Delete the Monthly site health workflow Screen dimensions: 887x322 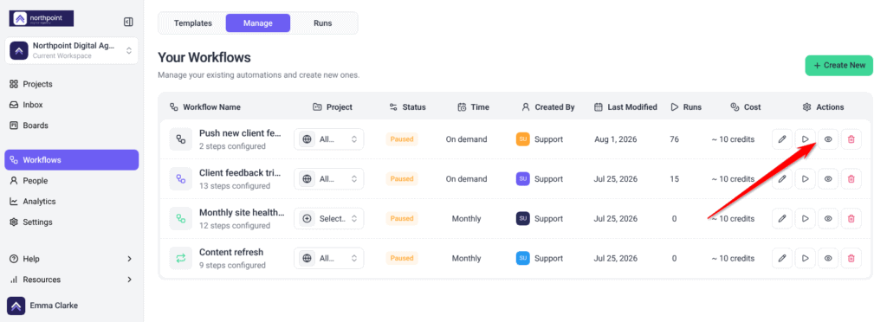[x=851, y=219]
